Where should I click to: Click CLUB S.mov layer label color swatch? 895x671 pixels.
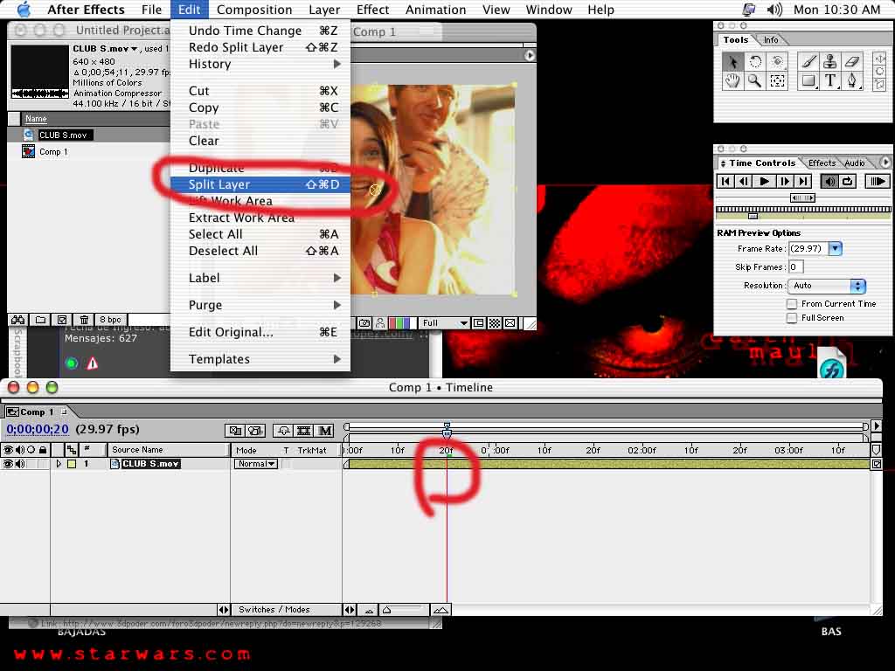point(72,464)
